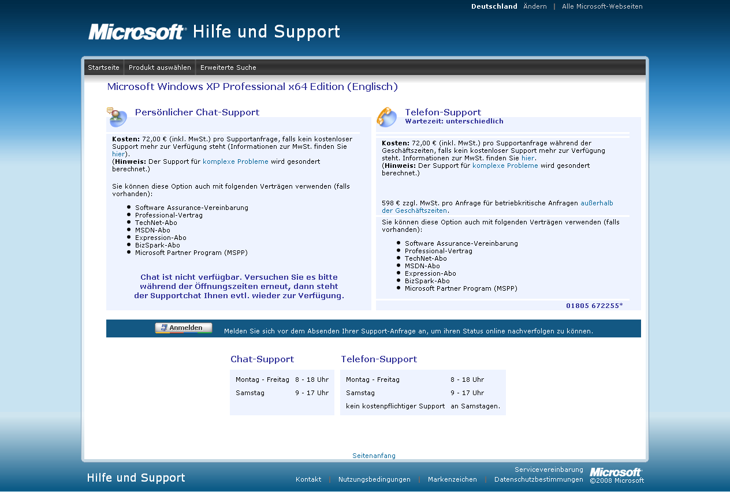Viewport: 730px width, 492px height.
Task: Click the 'hier' link in telephone support costs
Action: pos(528,158)
